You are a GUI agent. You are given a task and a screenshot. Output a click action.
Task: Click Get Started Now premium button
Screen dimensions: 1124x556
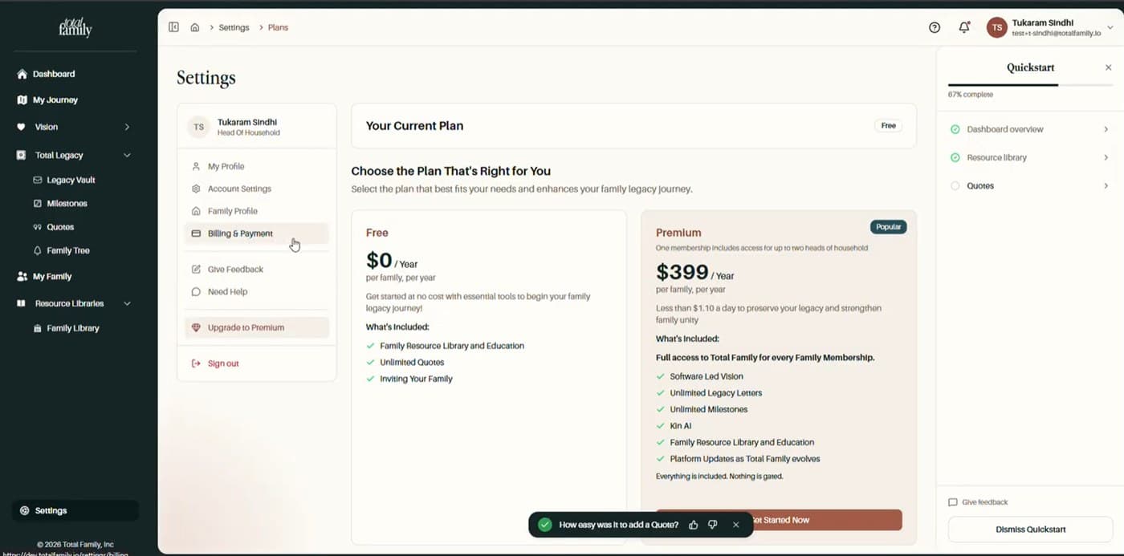tap(779, 520)
